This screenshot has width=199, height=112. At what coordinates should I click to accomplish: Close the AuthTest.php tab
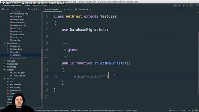60,10
